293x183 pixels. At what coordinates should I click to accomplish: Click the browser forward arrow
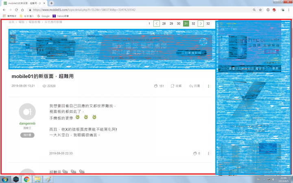(x=10, y=10)
